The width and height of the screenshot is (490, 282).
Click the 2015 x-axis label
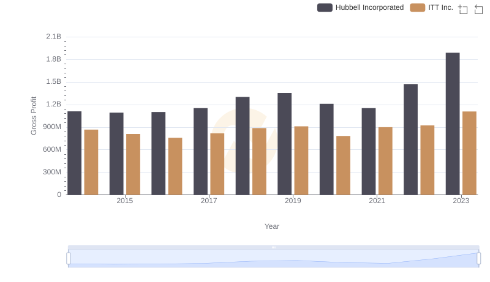(125, 201)
